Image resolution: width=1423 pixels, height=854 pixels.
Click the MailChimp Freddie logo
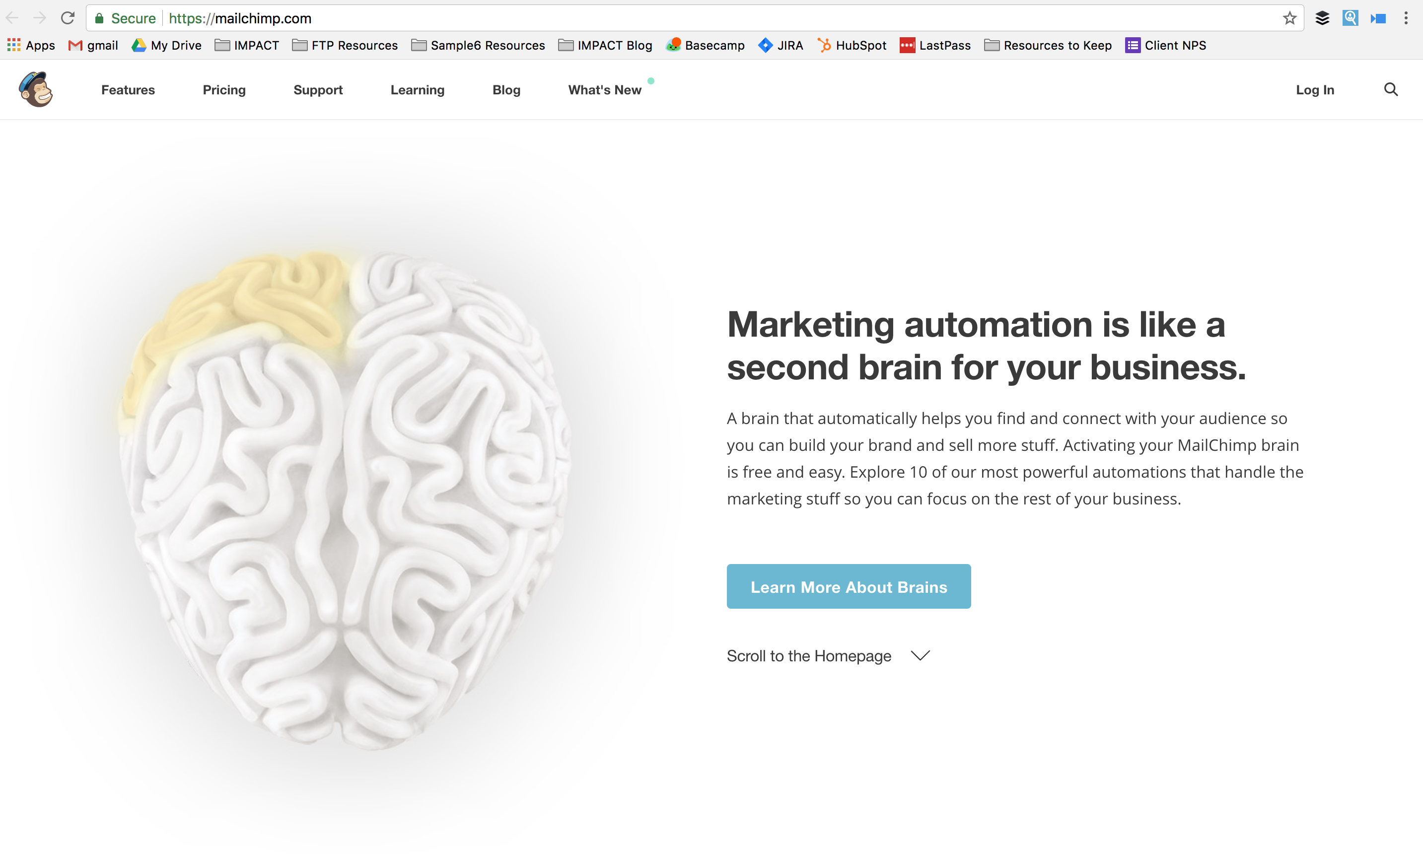[36, 89]
